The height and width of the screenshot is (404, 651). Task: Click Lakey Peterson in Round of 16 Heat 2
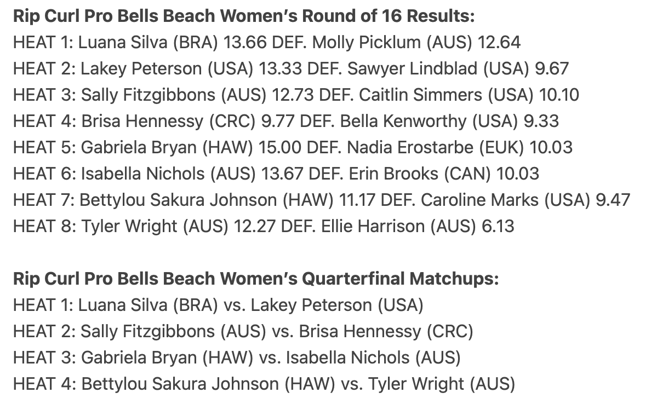click(x=141, y=68)
